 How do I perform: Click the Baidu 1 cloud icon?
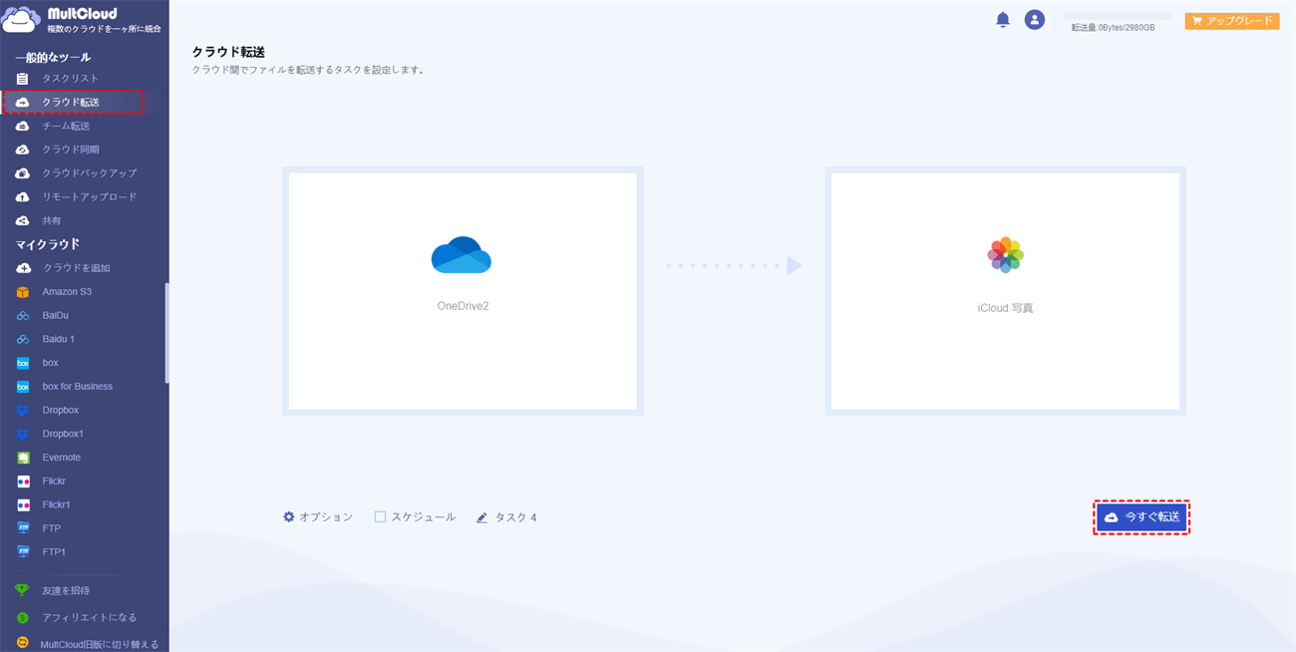[x=23, y=340]
